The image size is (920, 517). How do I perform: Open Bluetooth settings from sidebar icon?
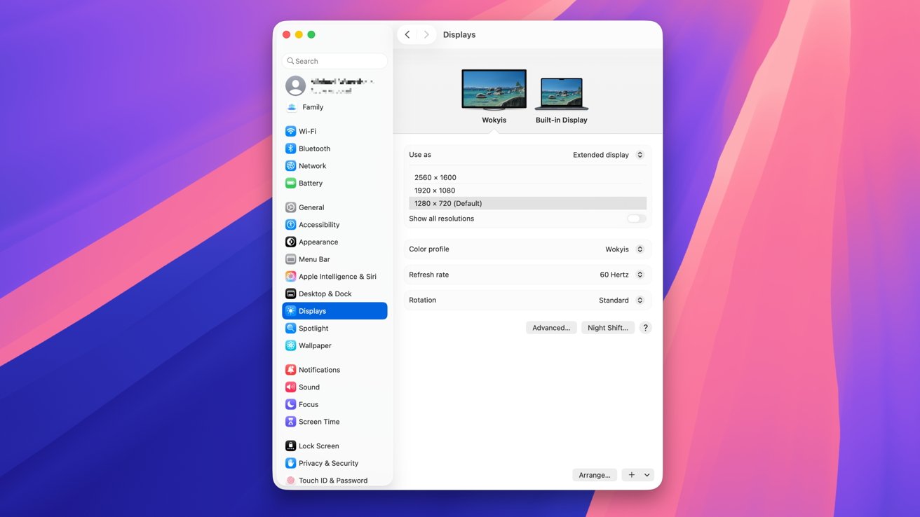[x=290, y=149]
